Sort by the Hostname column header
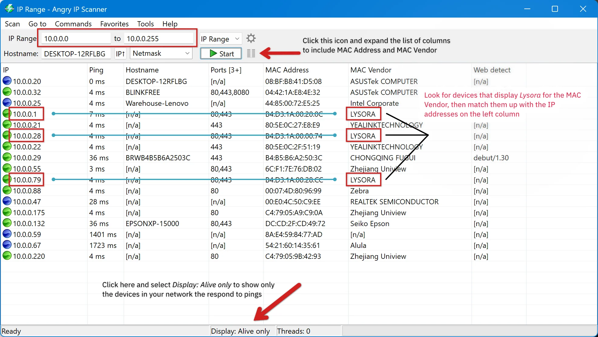Viewport: 598px width, 337px height. point(166,70)
